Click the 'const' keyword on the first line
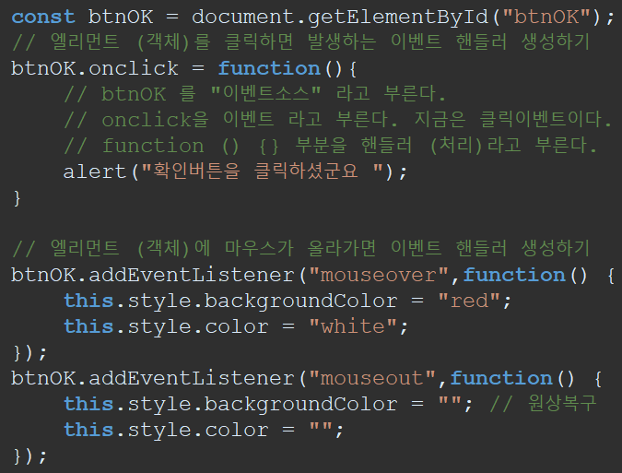 pos(42,18)
